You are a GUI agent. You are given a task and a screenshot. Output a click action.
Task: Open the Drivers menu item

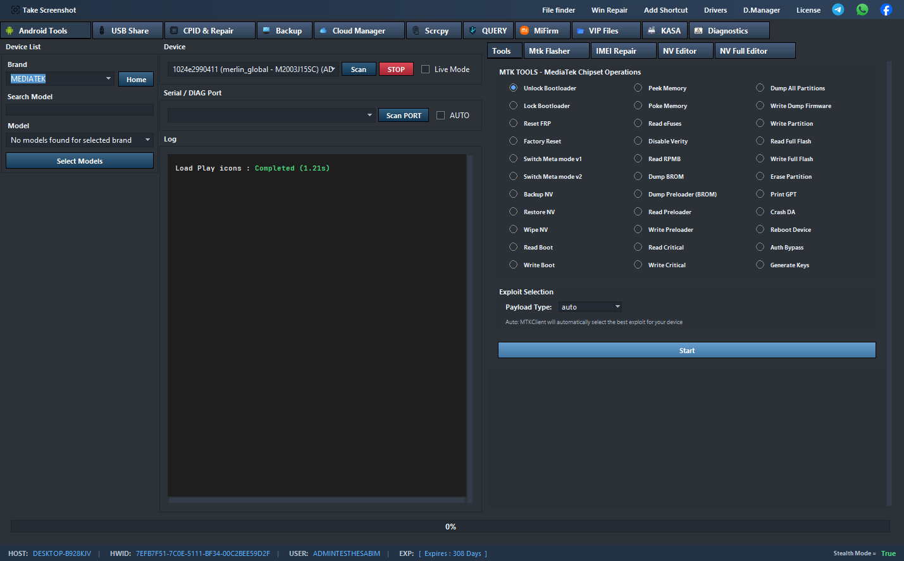pos(715,9)
